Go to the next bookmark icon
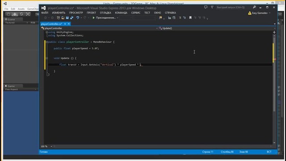The image size is (286, 161). pos(200,18)
